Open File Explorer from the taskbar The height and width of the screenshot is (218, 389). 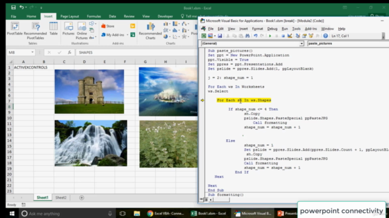137,213
